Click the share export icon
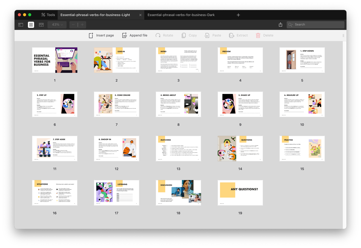The image size is (361, 248). coord(280,25)
